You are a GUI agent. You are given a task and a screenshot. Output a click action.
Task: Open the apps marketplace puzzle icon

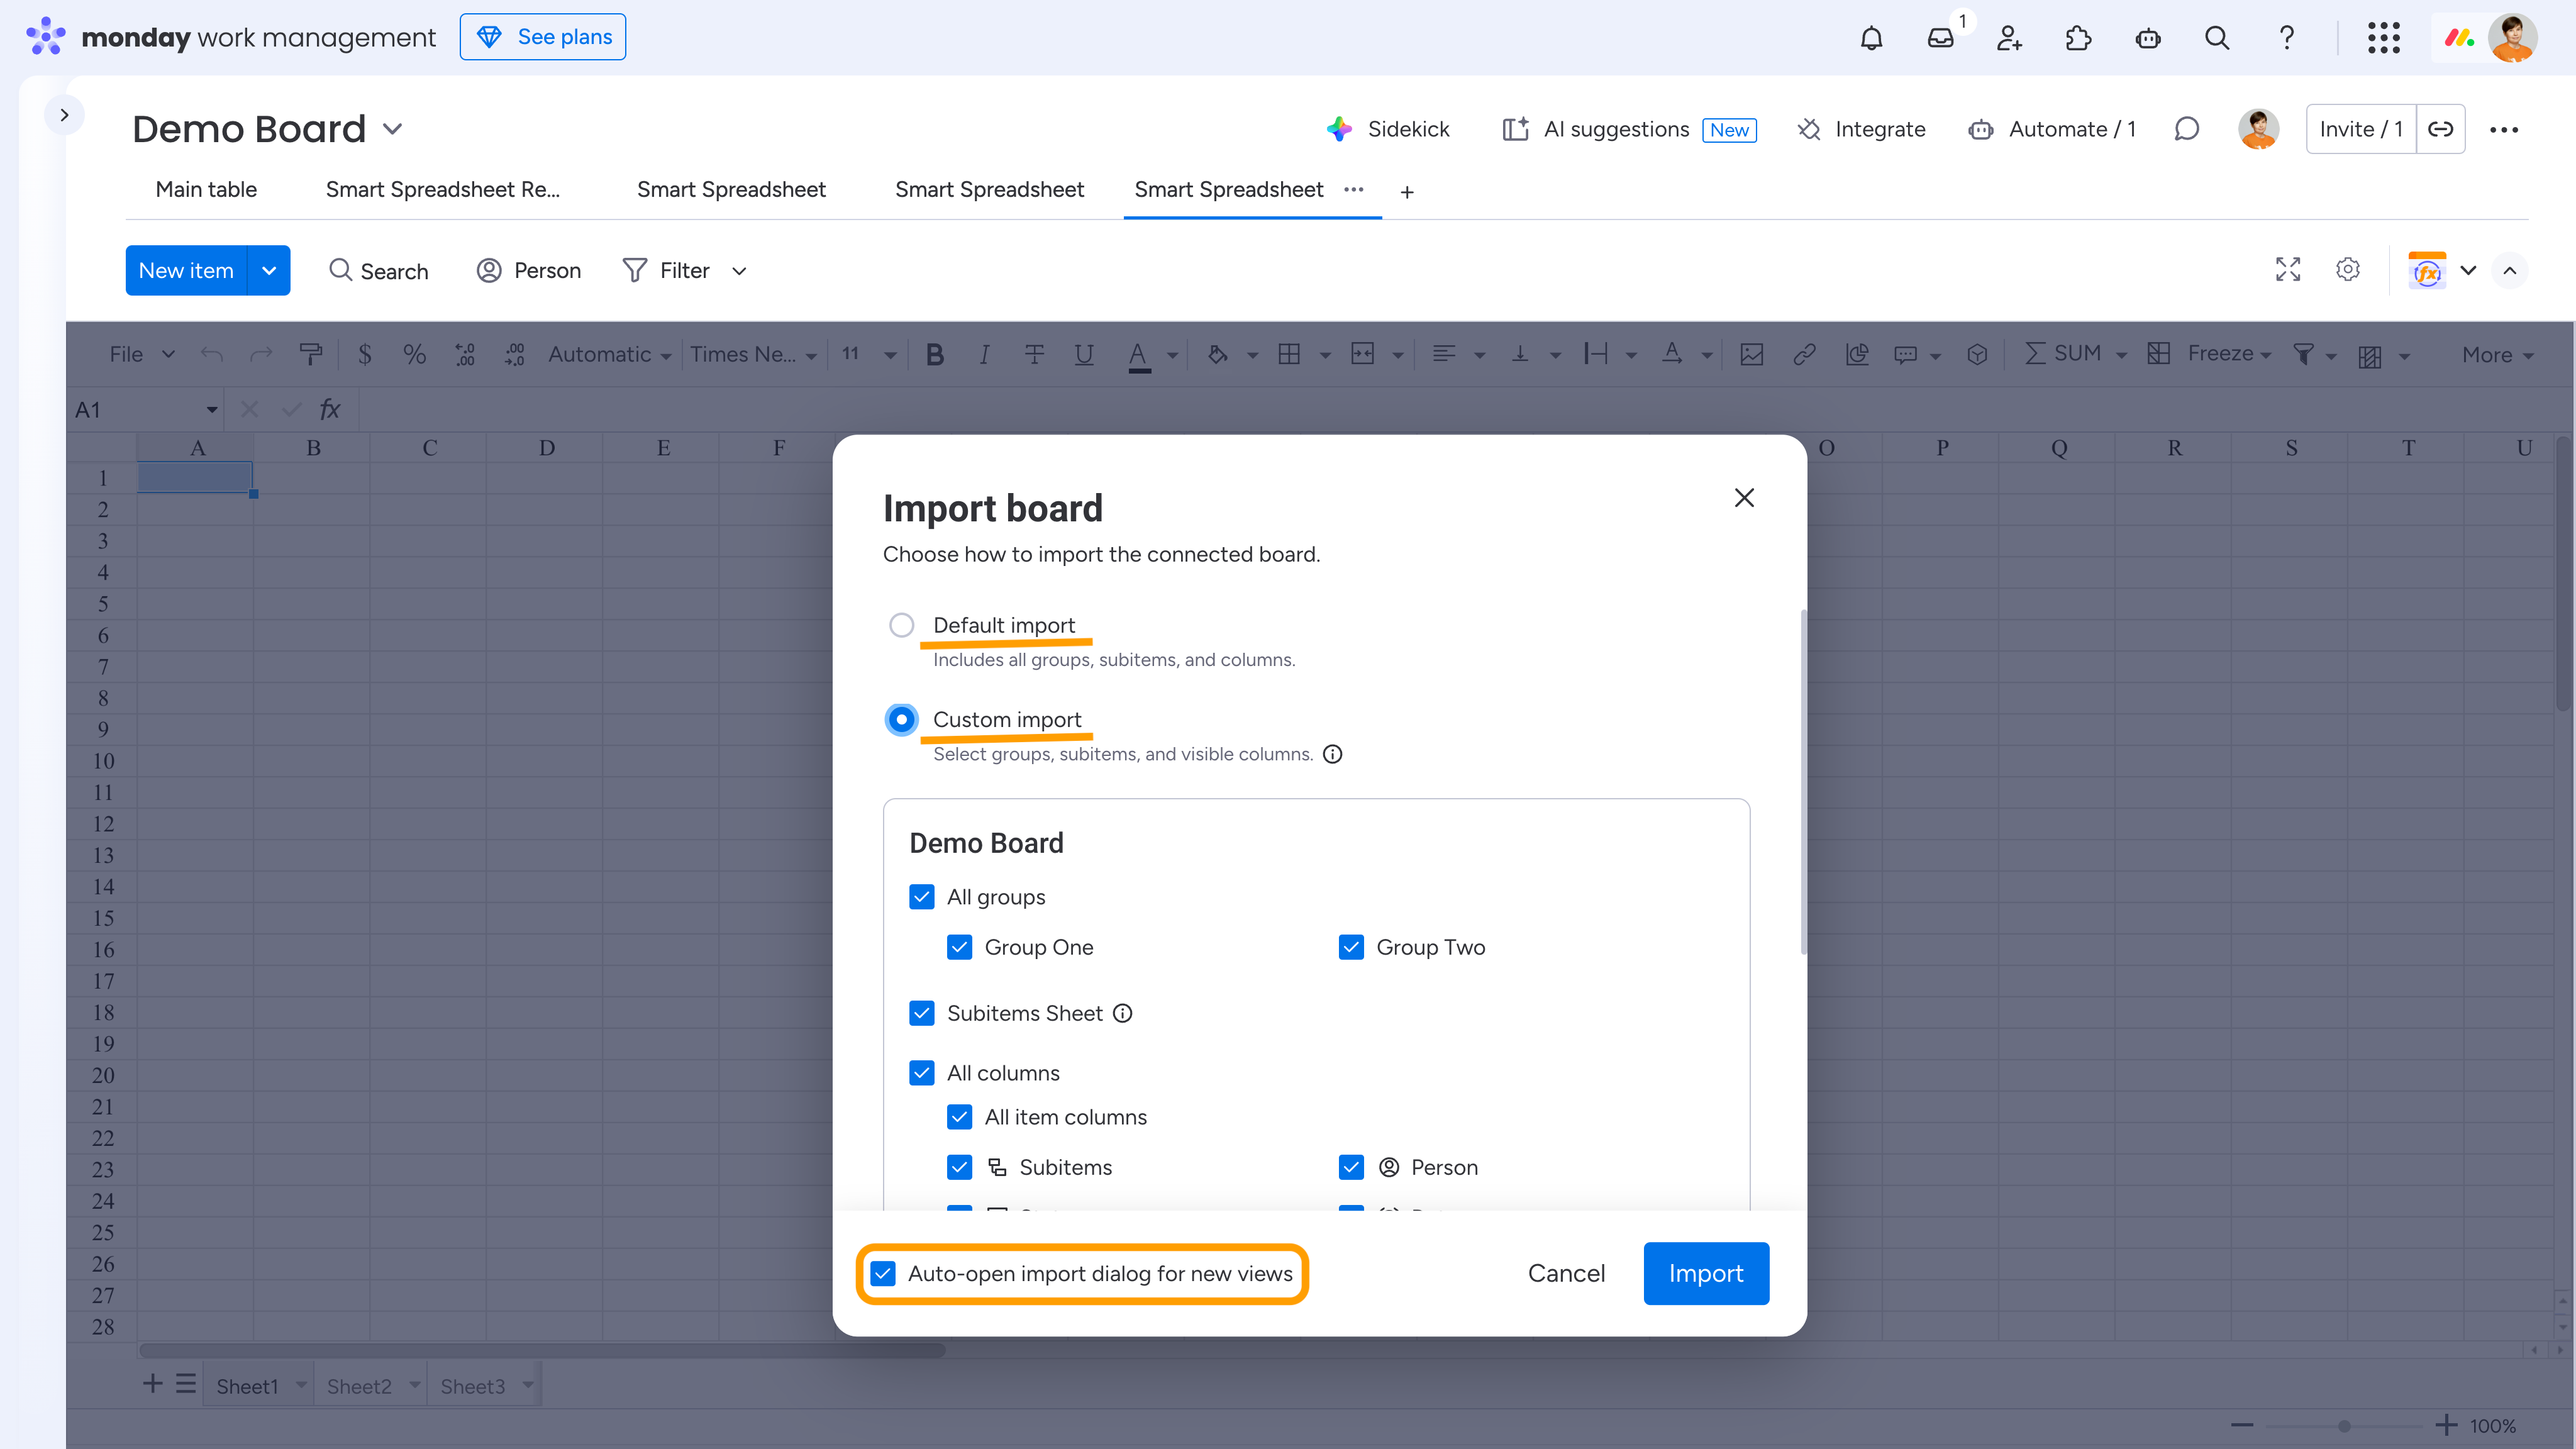point(2078,38)
